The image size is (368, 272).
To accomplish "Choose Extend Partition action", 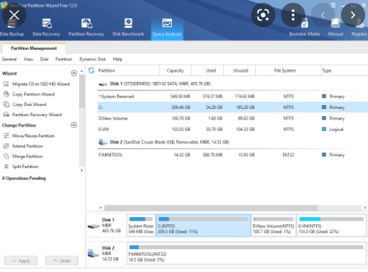I will click(28, 146).
